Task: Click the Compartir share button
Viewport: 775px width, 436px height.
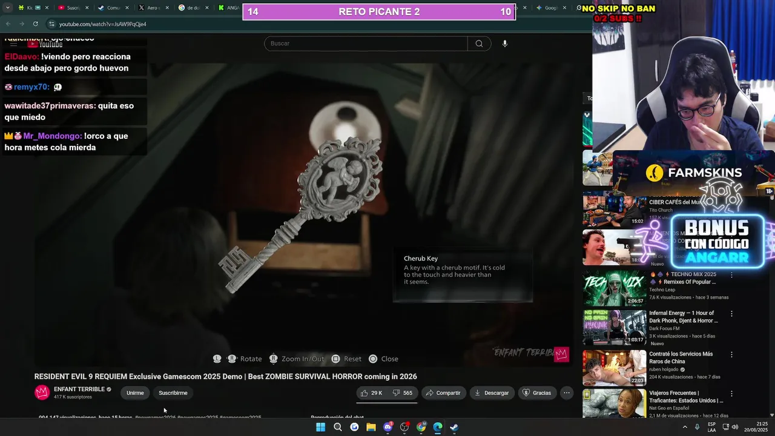Action: tap(443, 393)
